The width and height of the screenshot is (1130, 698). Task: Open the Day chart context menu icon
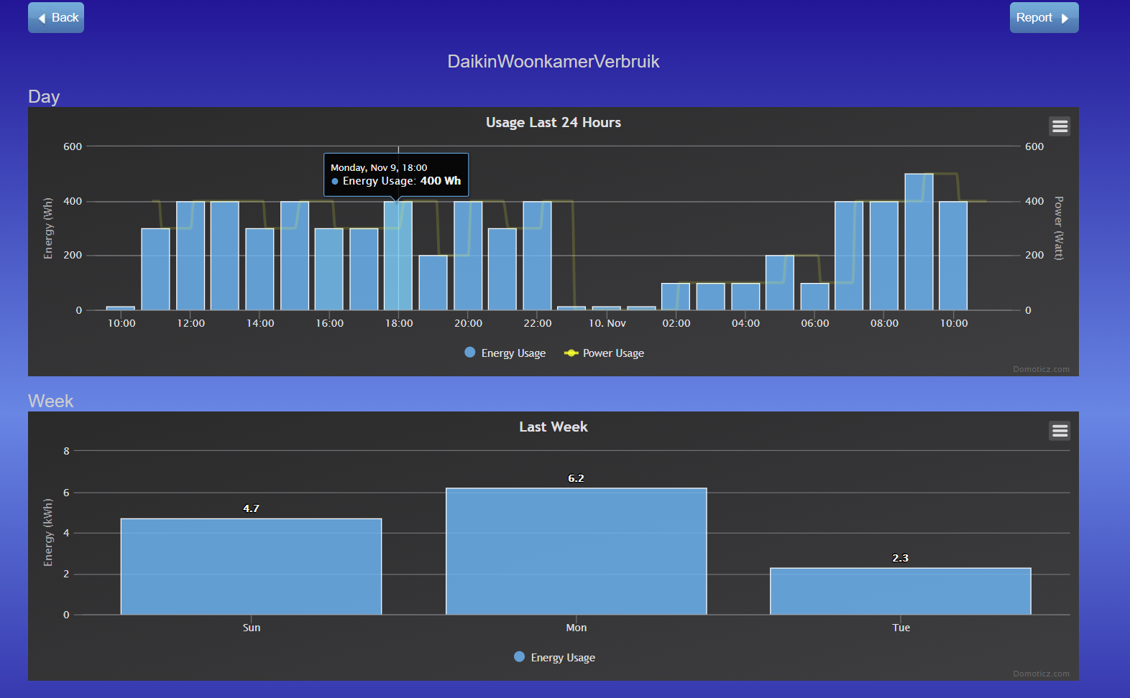1060,126
